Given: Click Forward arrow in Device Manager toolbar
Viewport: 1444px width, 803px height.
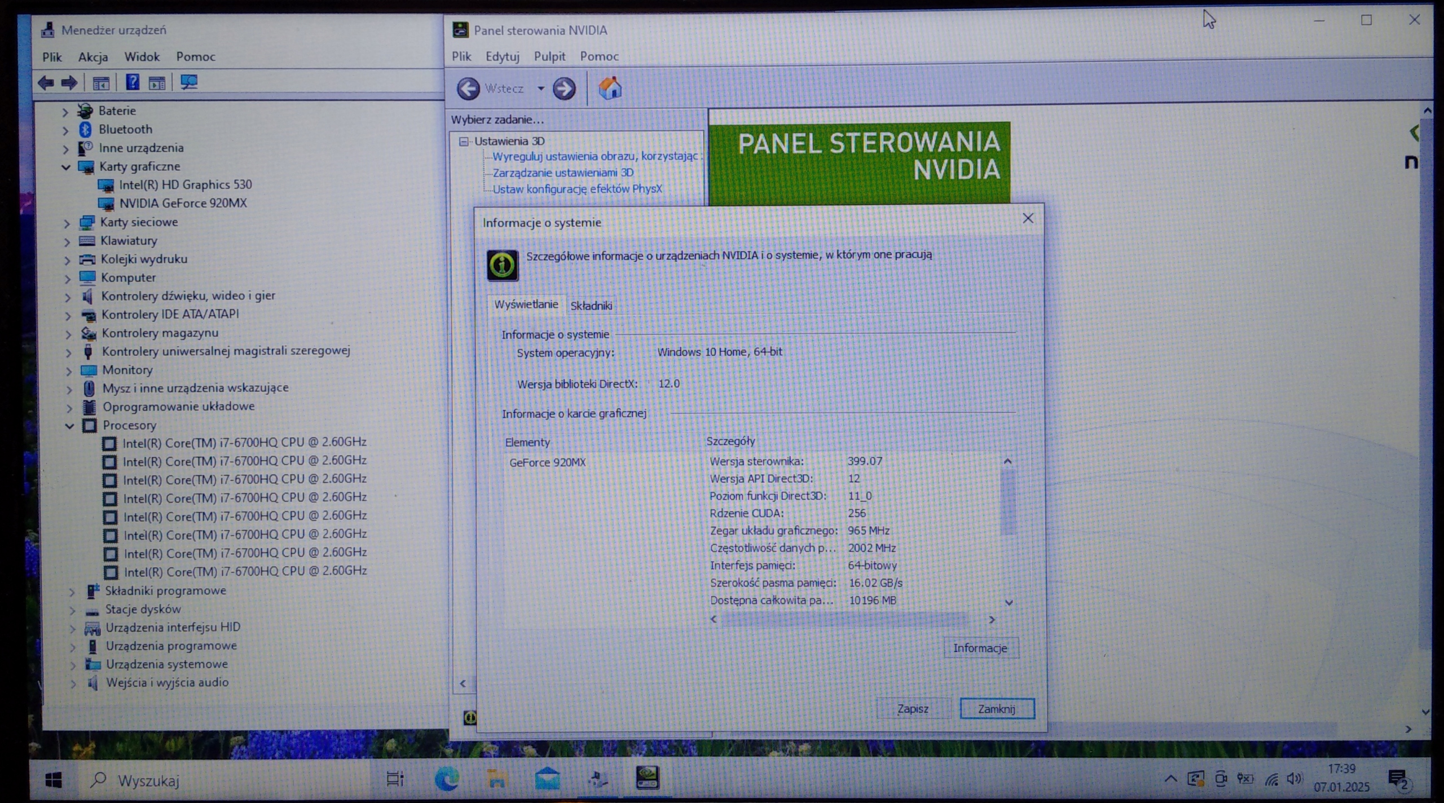Looking at the screenshot, I should click(x=69, y=83).
